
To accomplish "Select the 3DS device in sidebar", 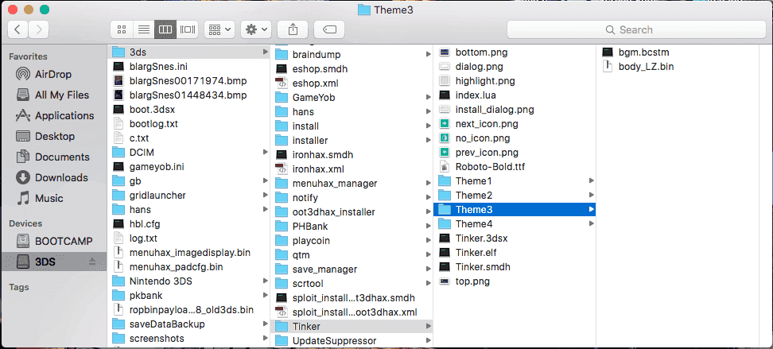I will (x=53, y=262).
